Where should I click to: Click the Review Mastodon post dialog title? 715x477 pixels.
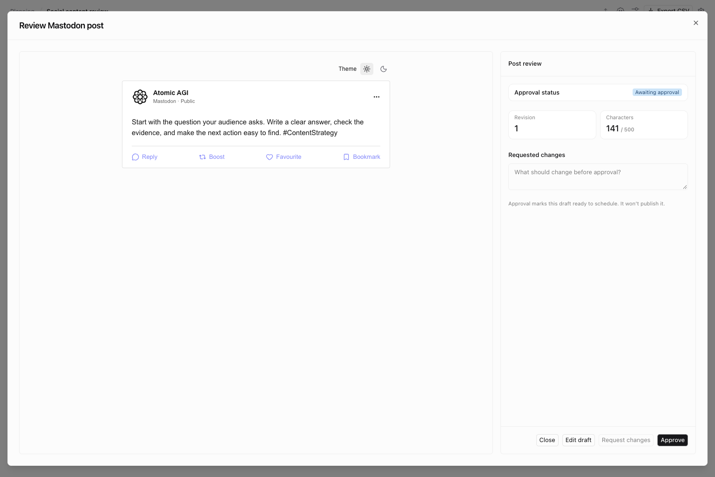61,26
